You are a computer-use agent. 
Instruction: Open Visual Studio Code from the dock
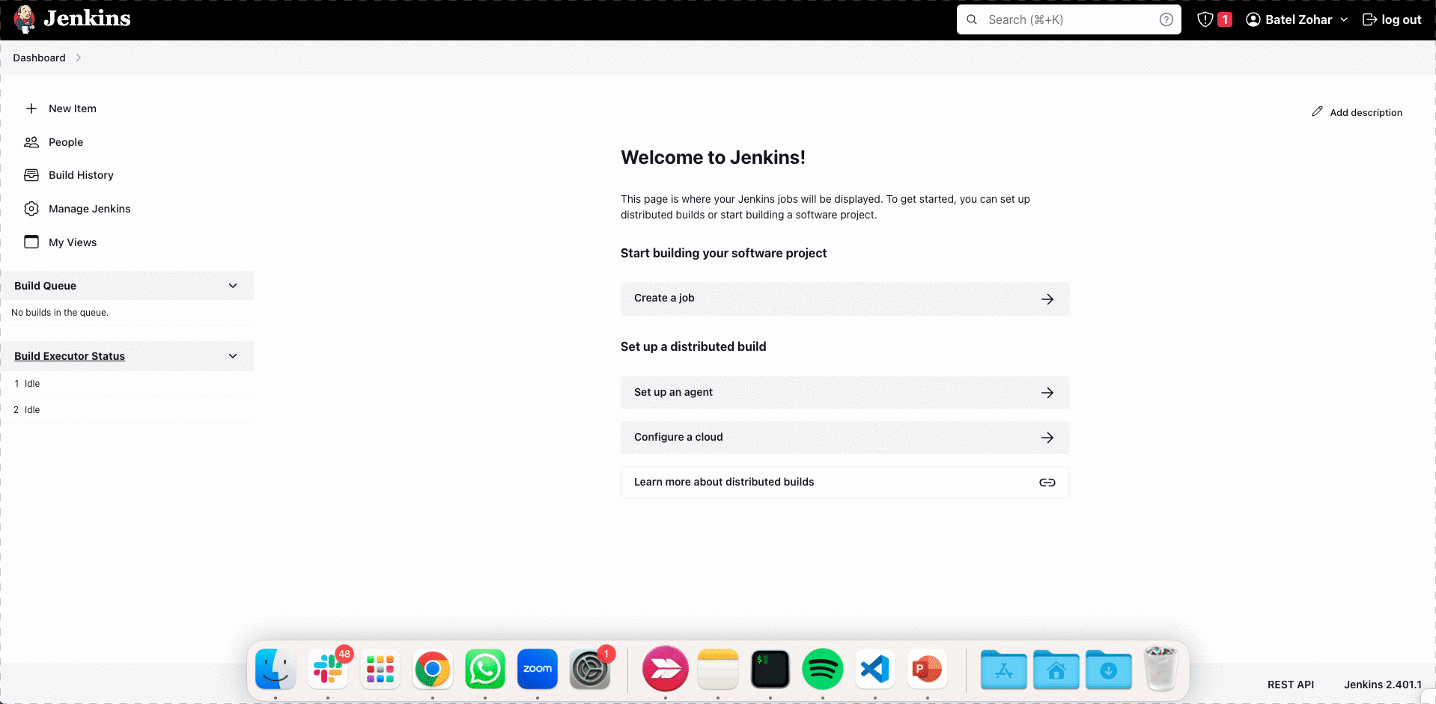click(x=875, y=669)
